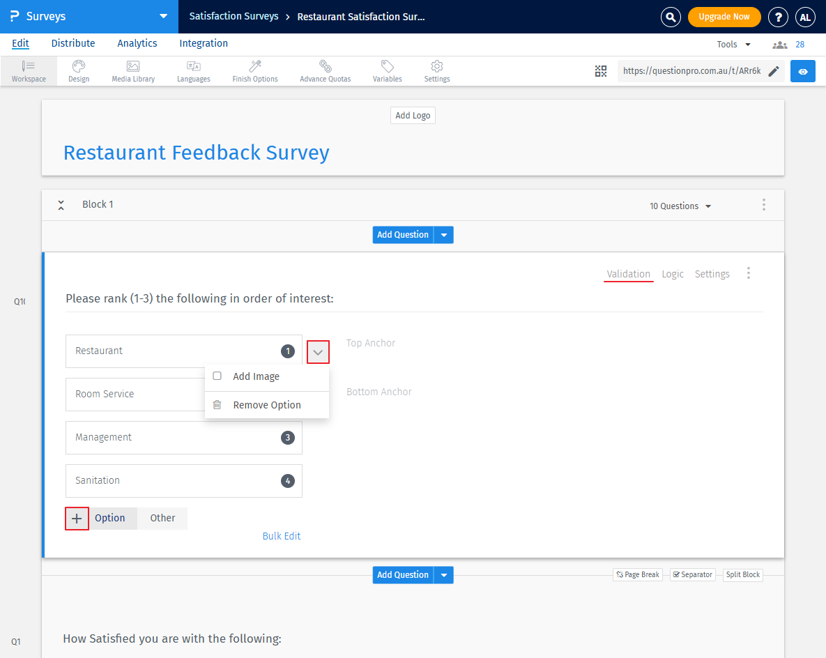
Task: Toggle the survey preview eye button
Action: pyautogui.click(x=802, y=70)
